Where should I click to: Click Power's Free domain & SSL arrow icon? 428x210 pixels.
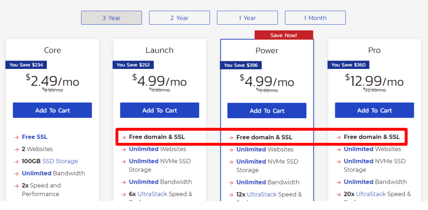coord(231,137)
